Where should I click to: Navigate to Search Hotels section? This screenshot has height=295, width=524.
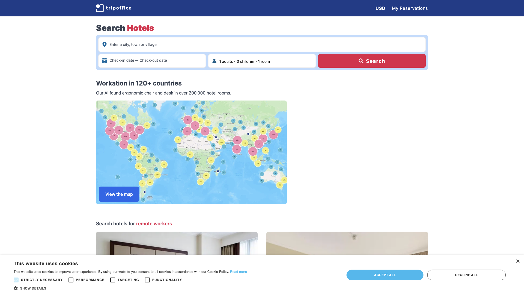(x=125, y=28)
